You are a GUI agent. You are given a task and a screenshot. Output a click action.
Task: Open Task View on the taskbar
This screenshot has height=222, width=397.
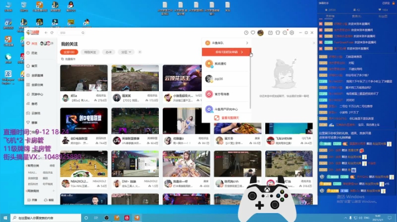[x=96, y=218]
